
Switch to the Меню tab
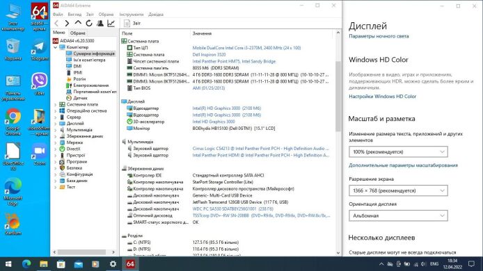click(59, 32)
